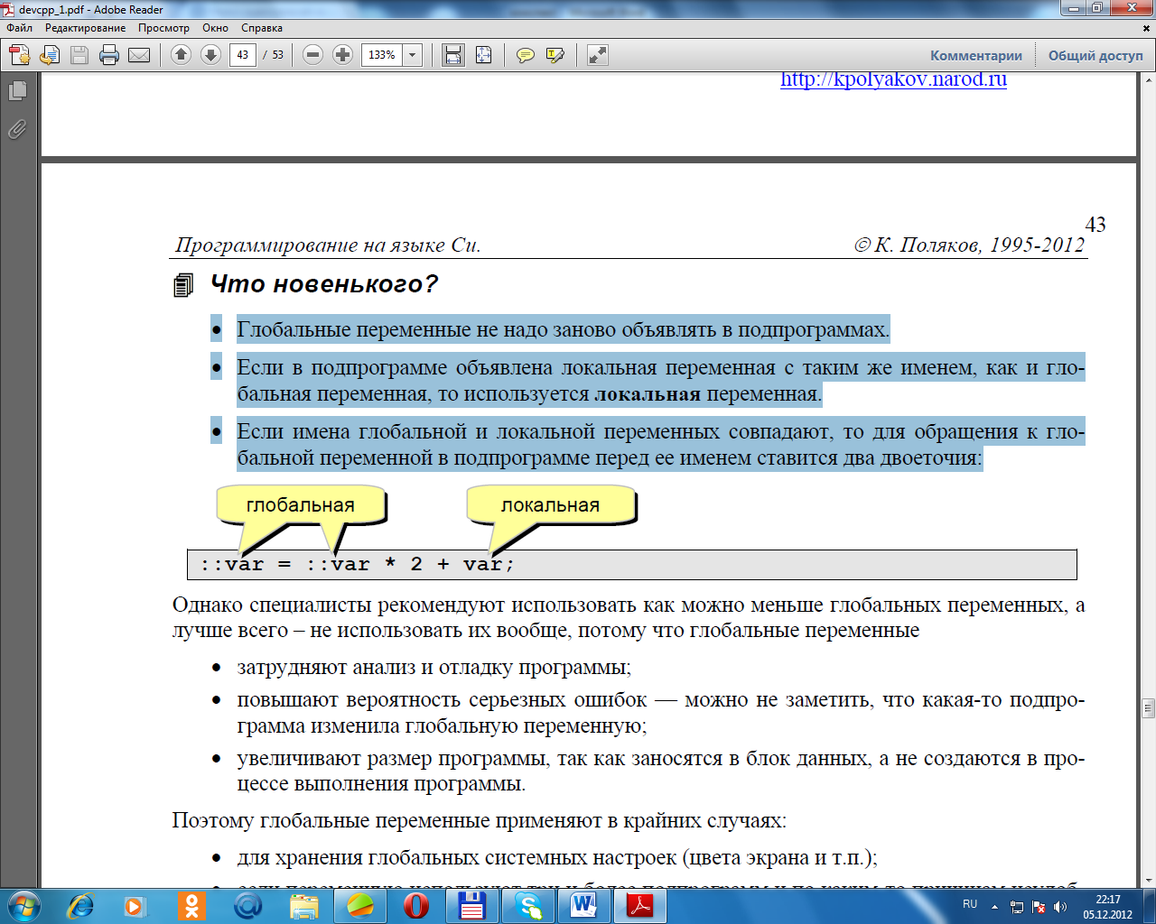Click the vertical scrollbar thumb
Image resolution: width=1156 pixels, height=924 pixels.
tap(1149, 707)
